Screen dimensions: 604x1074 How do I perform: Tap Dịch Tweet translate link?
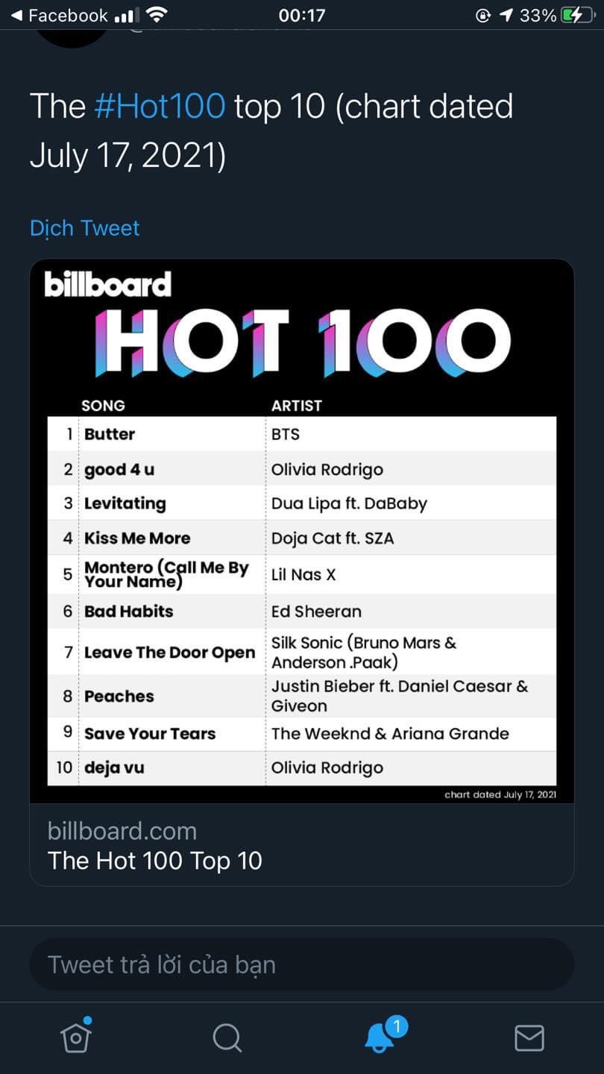pyautogui.click(x=84, y=228)
